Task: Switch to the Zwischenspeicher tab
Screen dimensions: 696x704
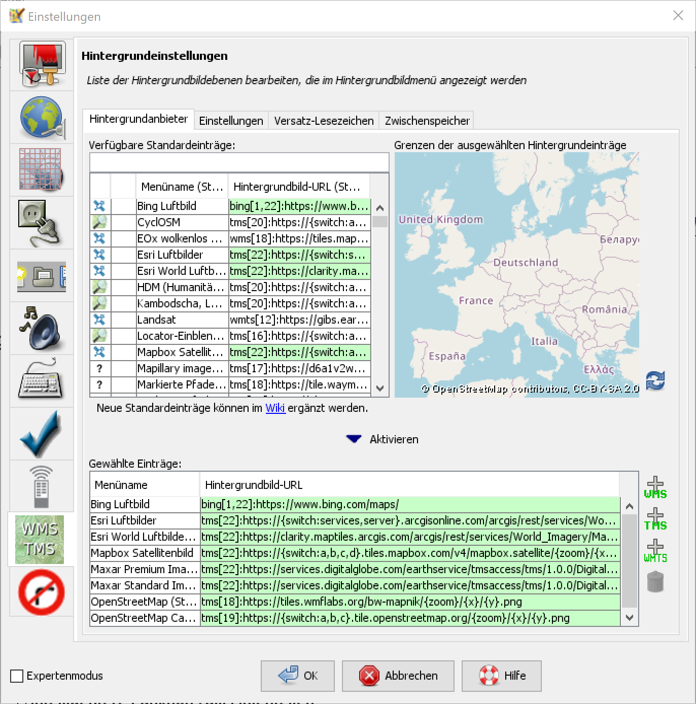Action: point(427,121)
